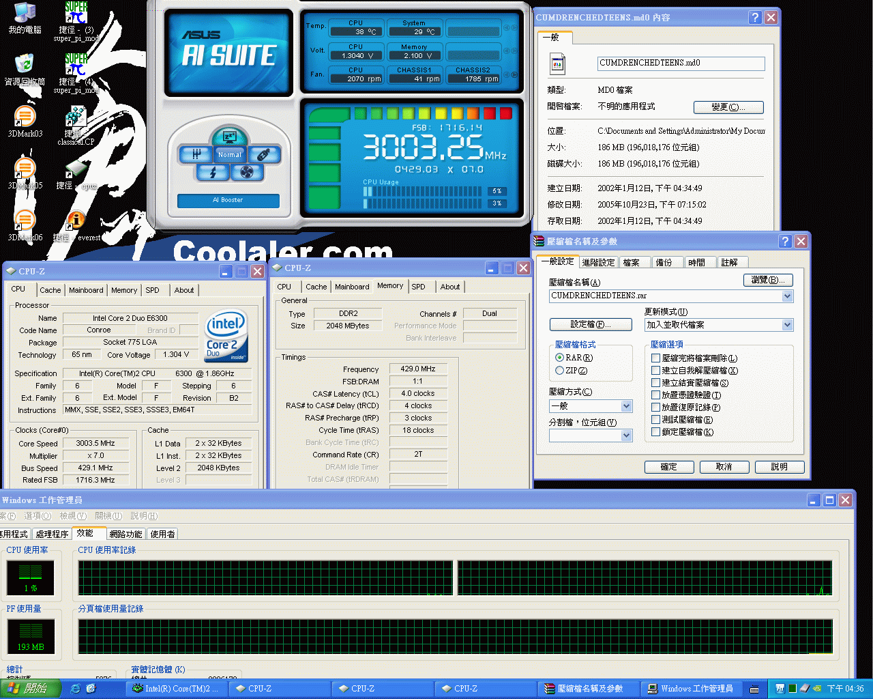Click the help question-mark in compression dialog title

[785, 241]
